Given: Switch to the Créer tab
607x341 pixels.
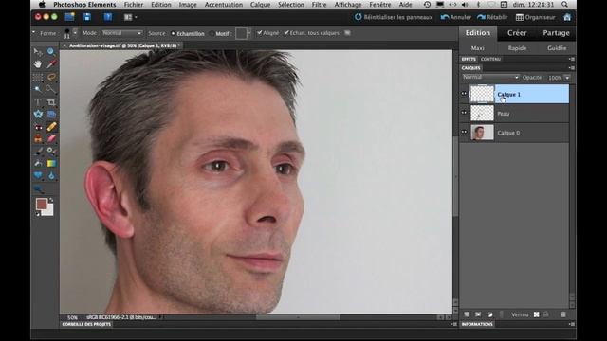Looking at the screenshot, I should tap(517, 33).
